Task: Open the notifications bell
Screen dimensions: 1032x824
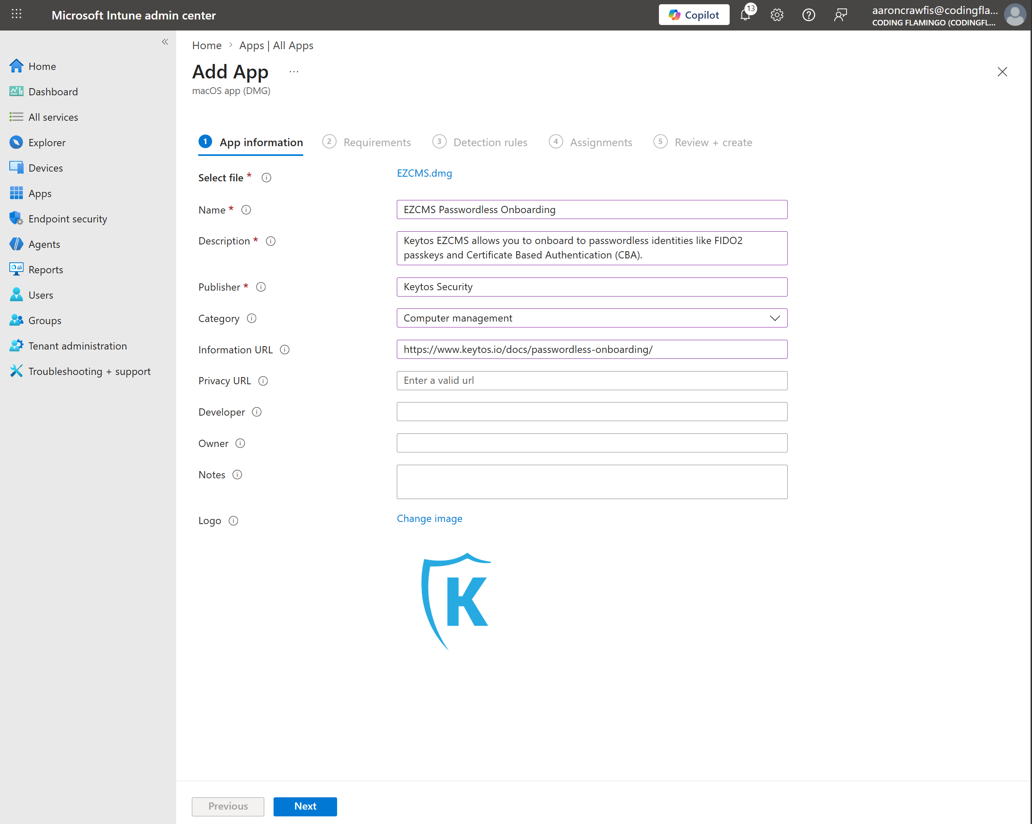Action: (x=745, y=15)
